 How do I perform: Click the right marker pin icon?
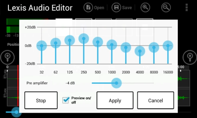point(190,57)
